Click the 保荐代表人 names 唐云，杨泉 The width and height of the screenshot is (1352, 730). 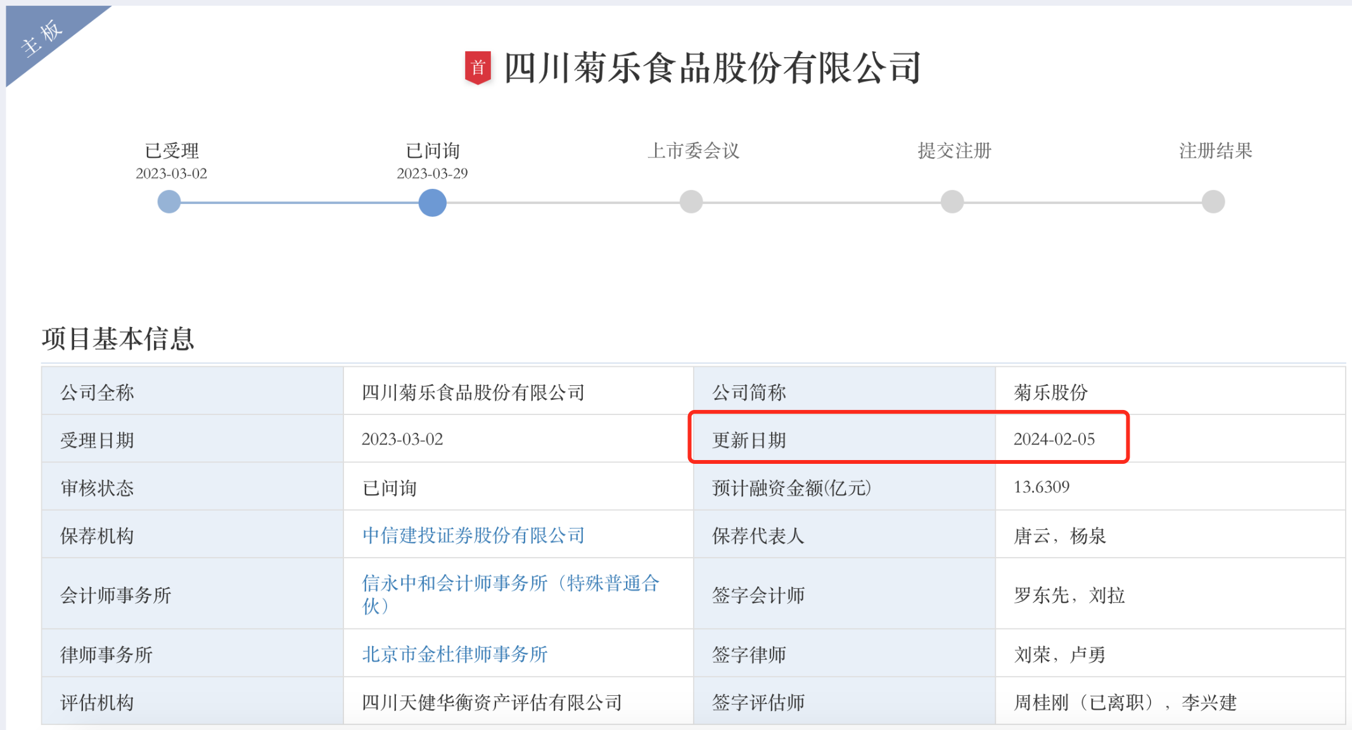[1059, 536]
